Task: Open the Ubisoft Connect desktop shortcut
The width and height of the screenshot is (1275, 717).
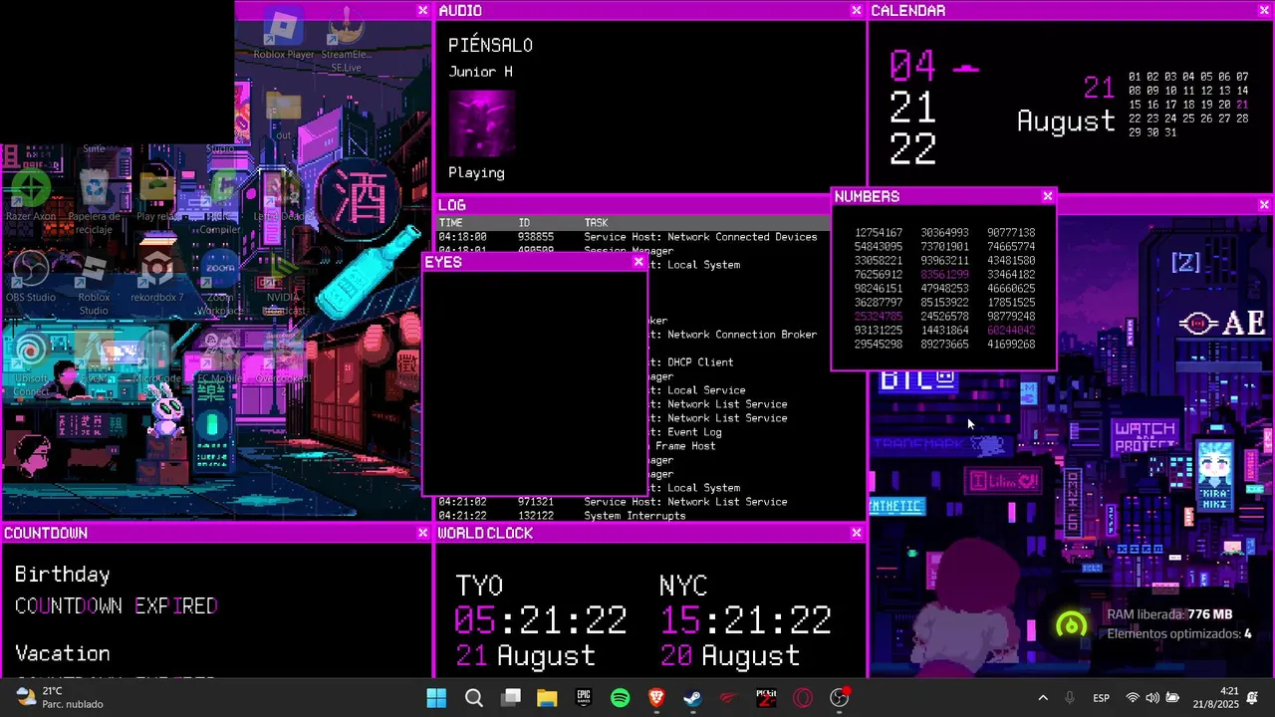Action: (x=31, y=363)
